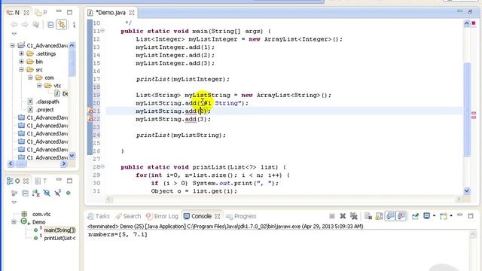Collapse the main method fold on line 11
Screen dimensions: 482x271
click(102, 31)
